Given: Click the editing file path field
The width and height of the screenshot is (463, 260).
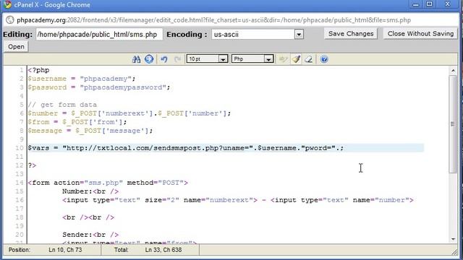Looking at the screenshot, I should pyautogui.click(x=99, y=35).
